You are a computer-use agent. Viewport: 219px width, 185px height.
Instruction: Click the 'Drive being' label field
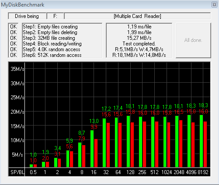click(x=27, y=16)
